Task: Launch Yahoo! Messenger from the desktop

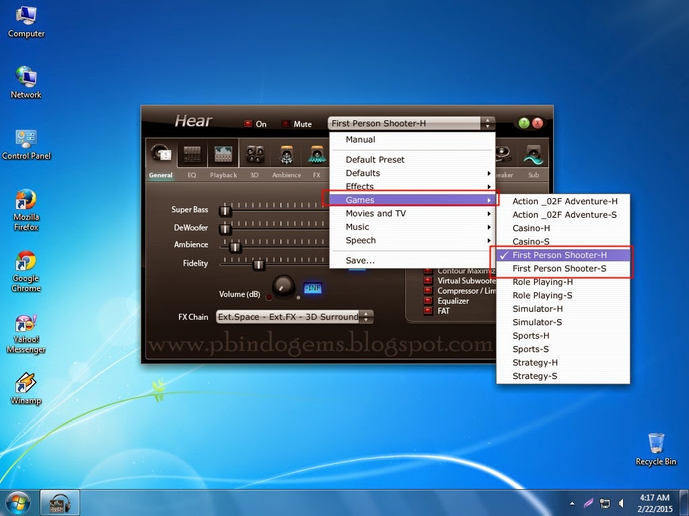Action: 26,334
